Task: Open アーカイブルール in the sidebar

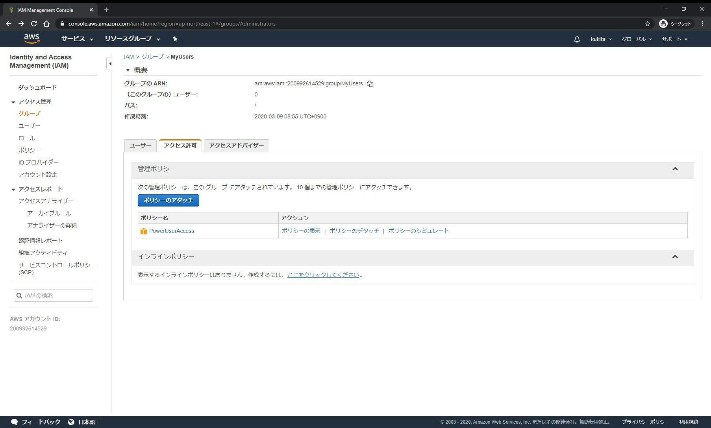Action: (x=49, y=213)
